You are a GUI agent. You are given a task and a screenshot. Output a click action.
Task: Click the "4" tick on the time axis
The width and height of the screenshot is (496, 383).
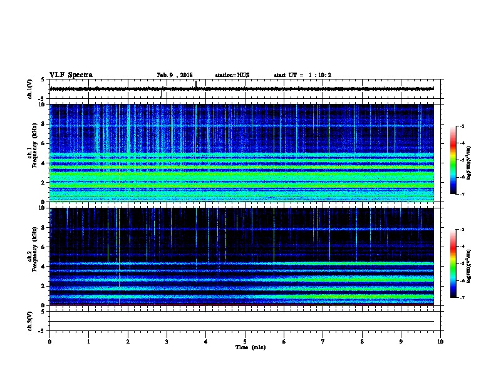click(206, 342)
